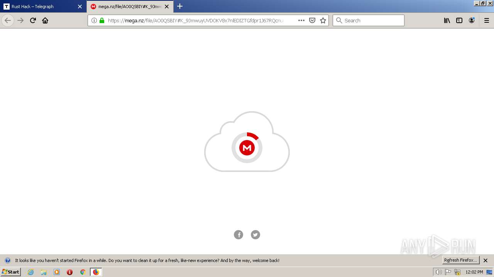This screenshot has height=277, width=494.
Task: Select the mega.nz file tab
Action: pos(130,7)
